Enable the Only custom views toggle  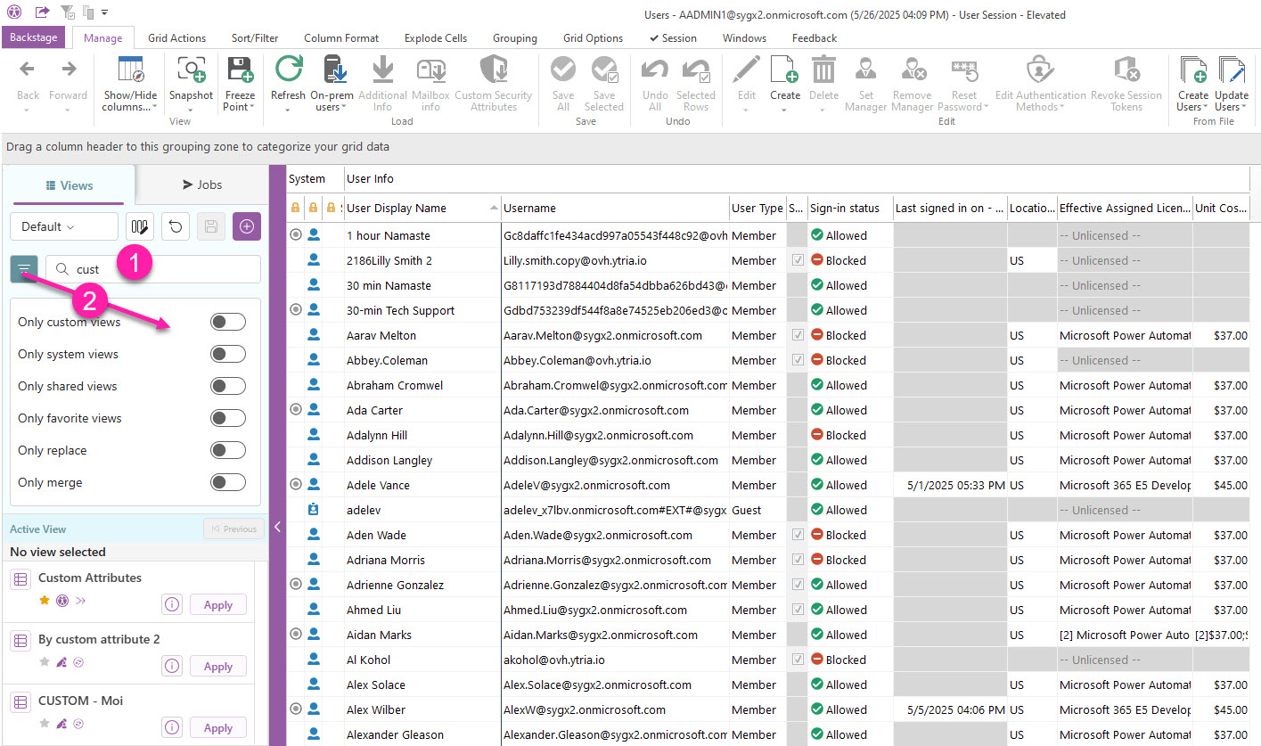pos(227,322)
